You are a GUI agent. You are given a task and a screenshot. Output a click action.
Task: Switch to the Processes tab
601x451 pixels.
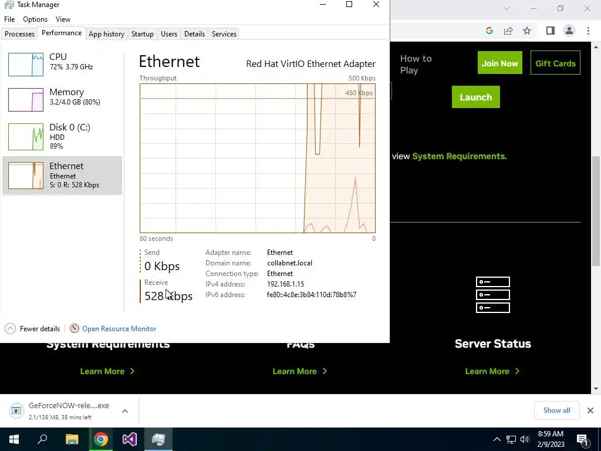tap(19, 33)
